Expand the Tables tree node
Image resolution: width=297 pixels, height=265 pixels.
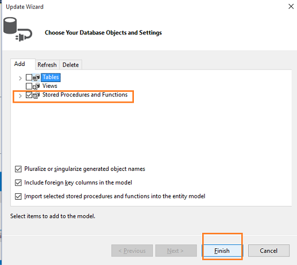20,78
